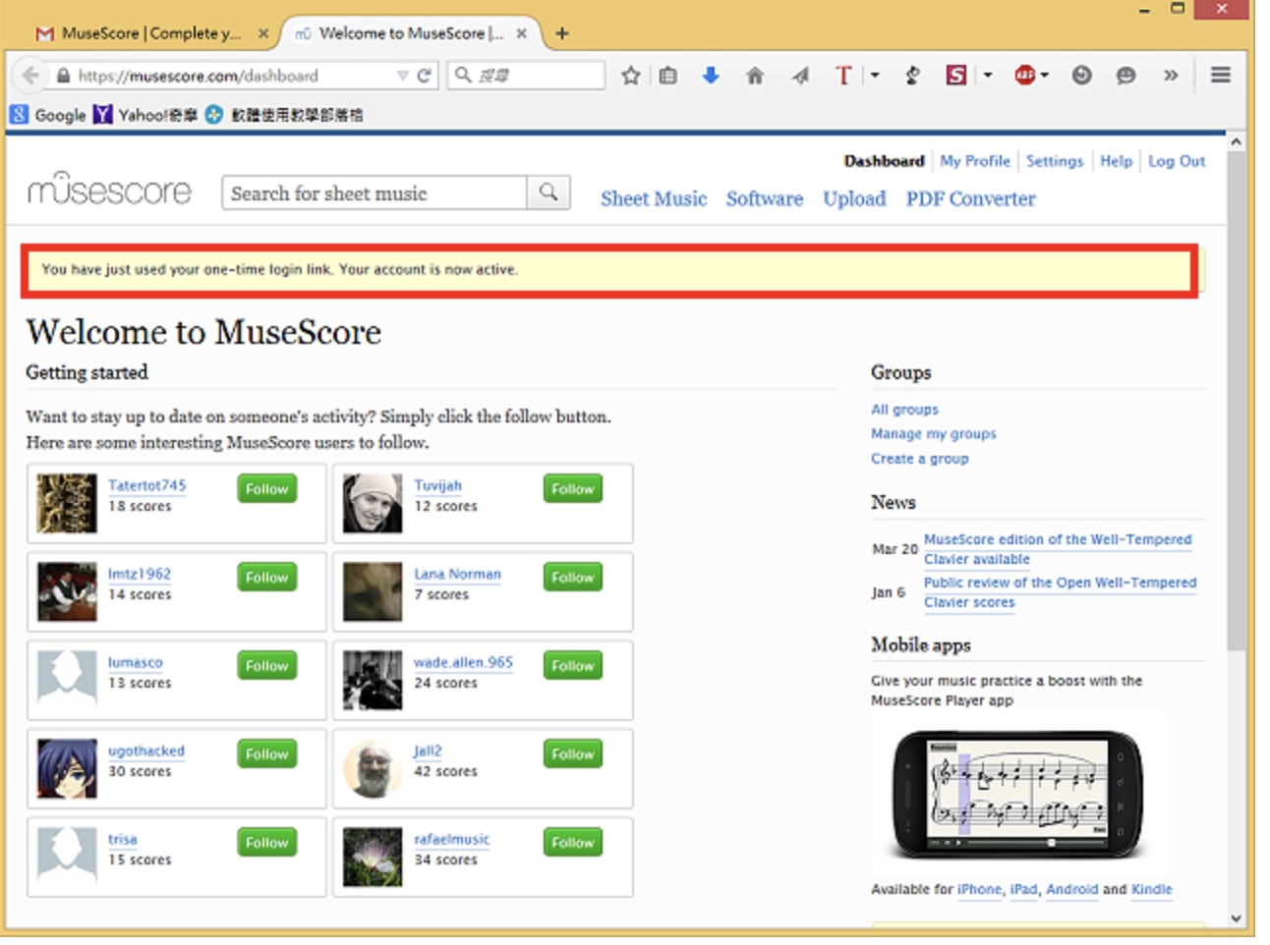Go to home page via house icon
Screen dimensions: 1270x945
coord(755,76)
